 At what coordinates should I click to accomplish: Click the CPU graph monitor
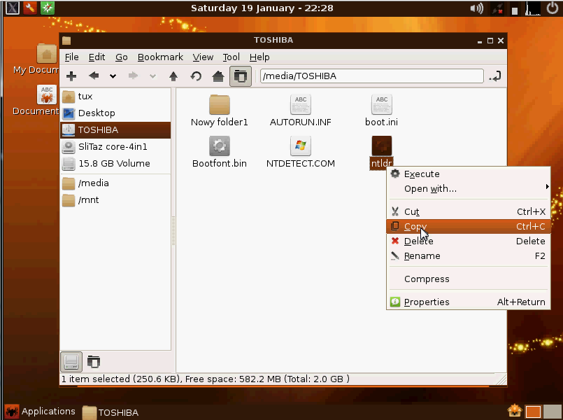pos(533,8)
